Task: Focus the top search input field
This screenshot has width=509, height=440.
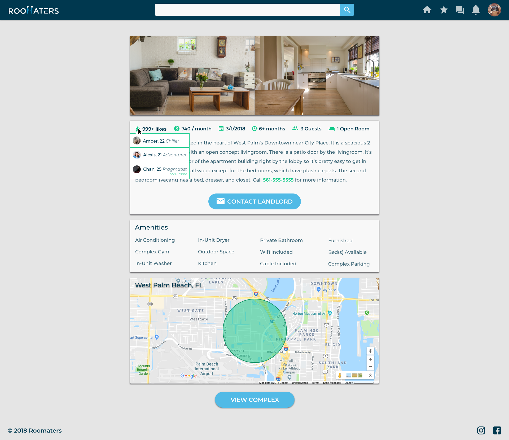Action: pyautogui.click(x=247, y=10)
